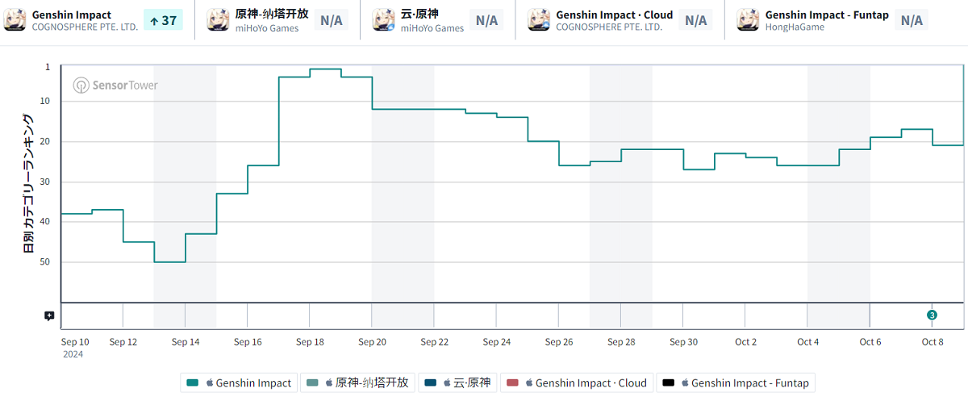Click the Genshin Impact - Funtap app icon
Screen dimensions: 968x397
coord(749,20)
